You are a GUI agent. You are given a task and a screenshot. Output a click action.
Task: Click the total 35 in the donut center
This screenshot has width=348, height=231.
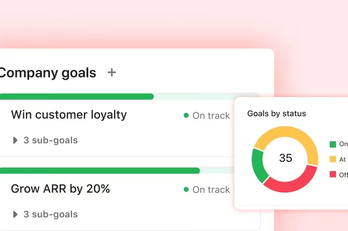coord(285,158)
